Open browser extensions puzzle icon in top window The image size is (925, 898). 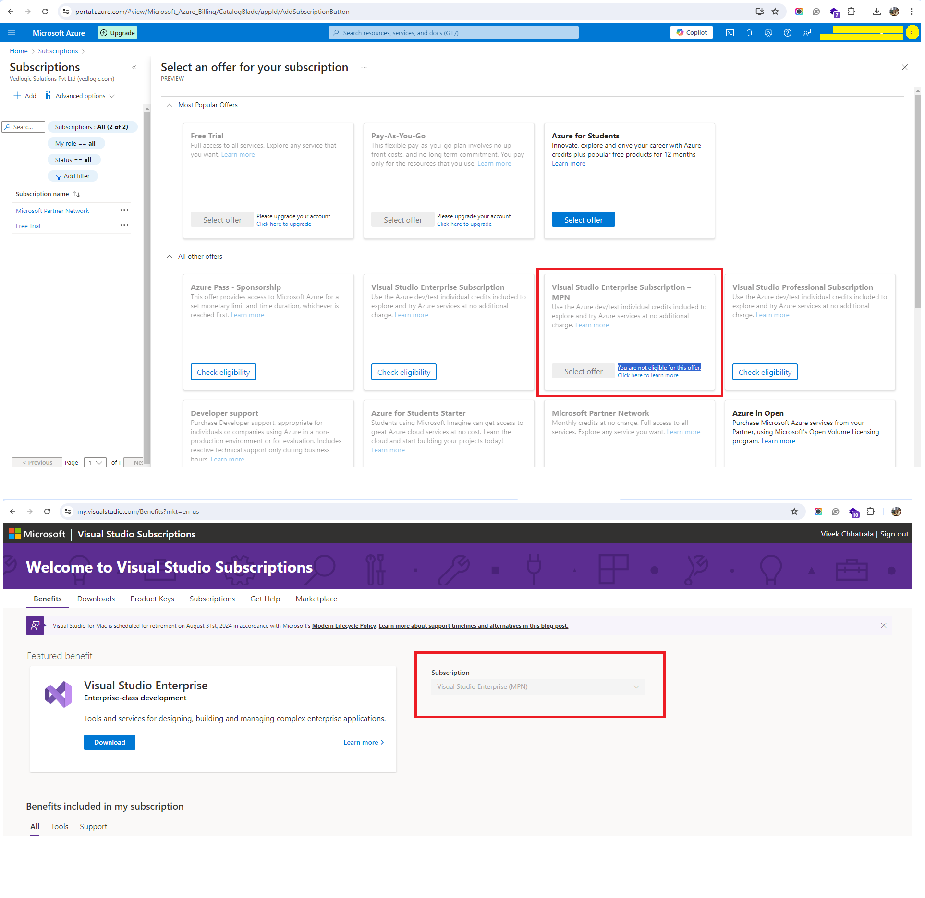(x=852, y=12)
